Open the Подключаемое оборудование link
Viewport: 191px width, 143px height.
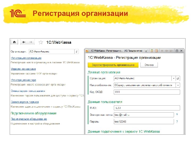point(29,119)
